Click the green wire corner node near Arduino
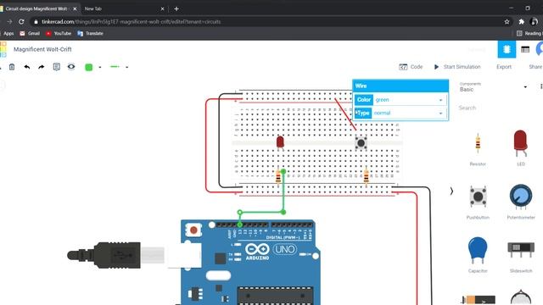Viewport: 543px width, 305px height. (239, 213)
